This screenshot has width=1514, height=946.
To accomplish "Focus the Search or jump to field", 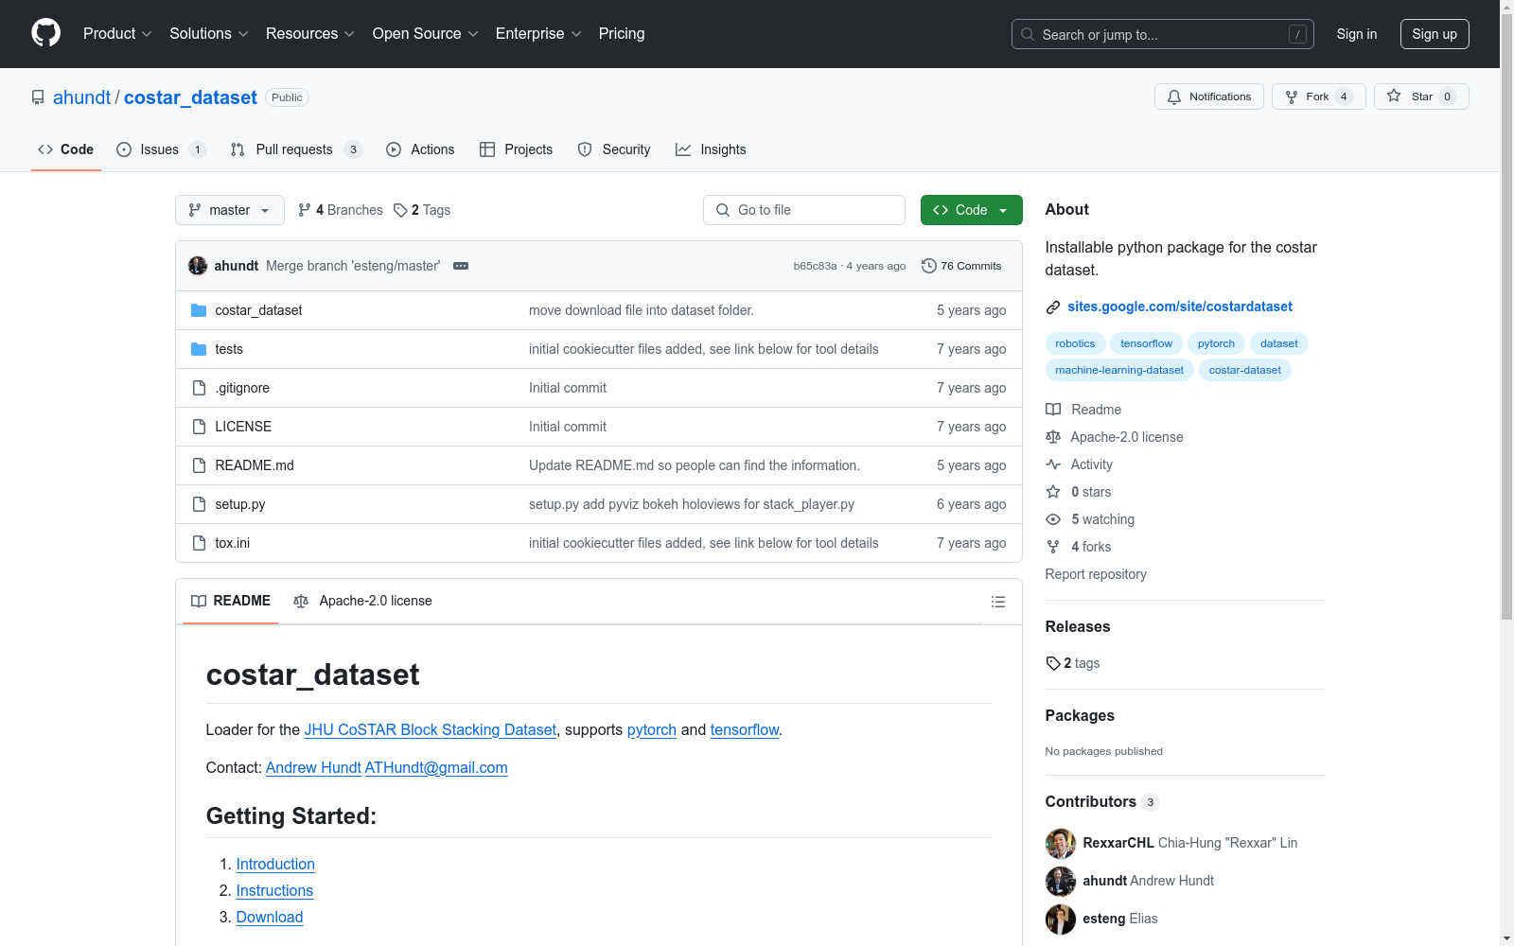I will [x=1163, y=34].
